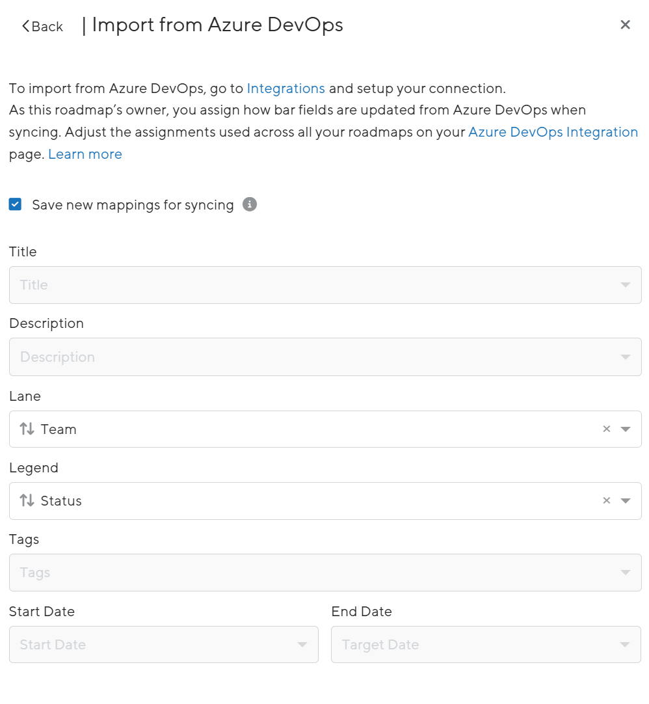Clear the Status mapping with the × icon
Image resolution: width=649 pixels, height=704 pixels.
tap(606, 500)
